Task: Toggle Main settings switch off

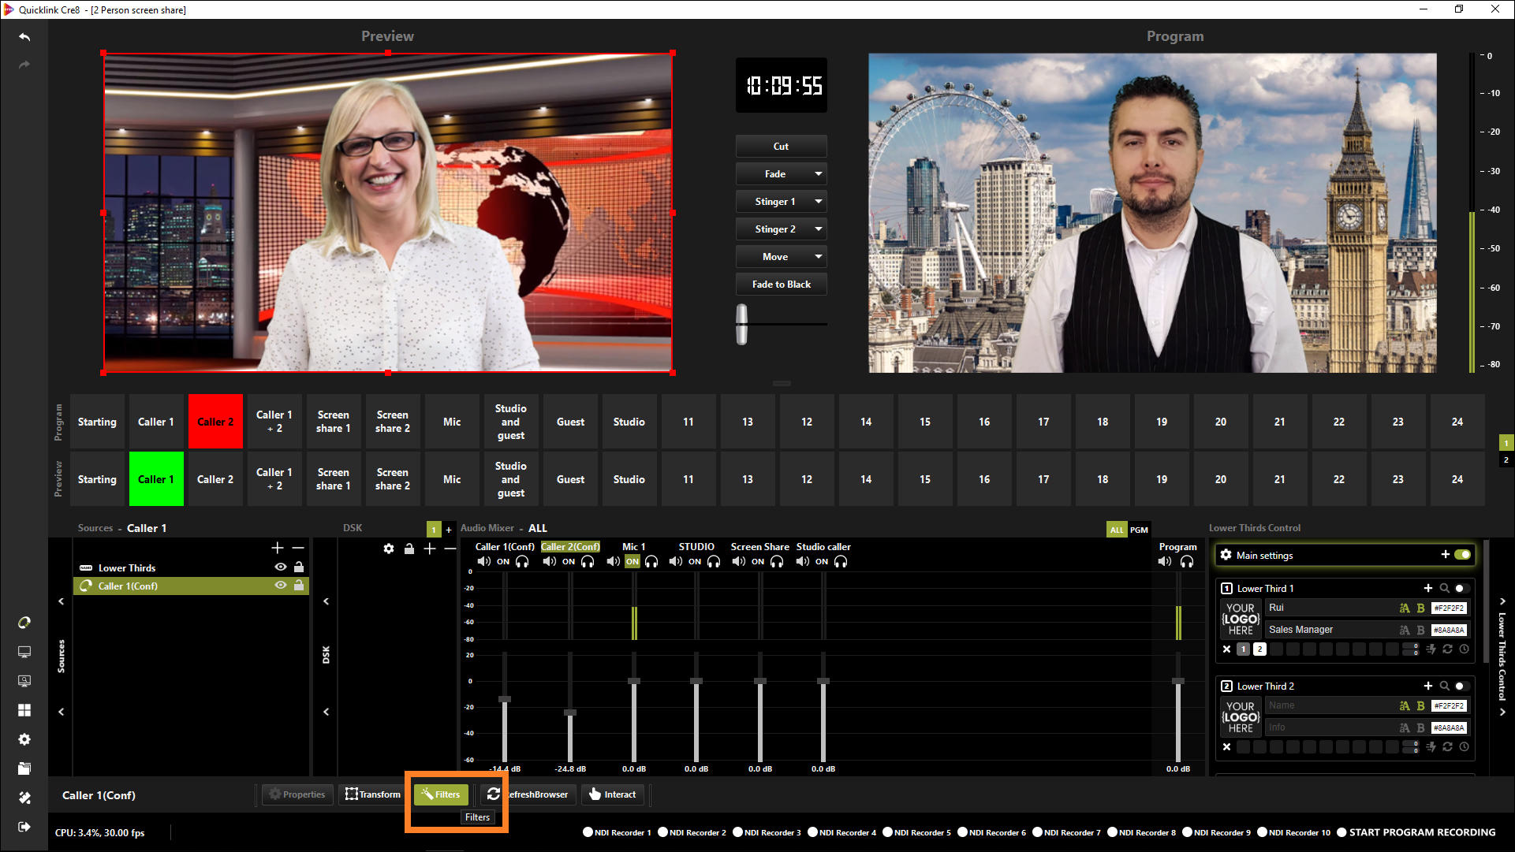Action: (x=1462, y=555)
